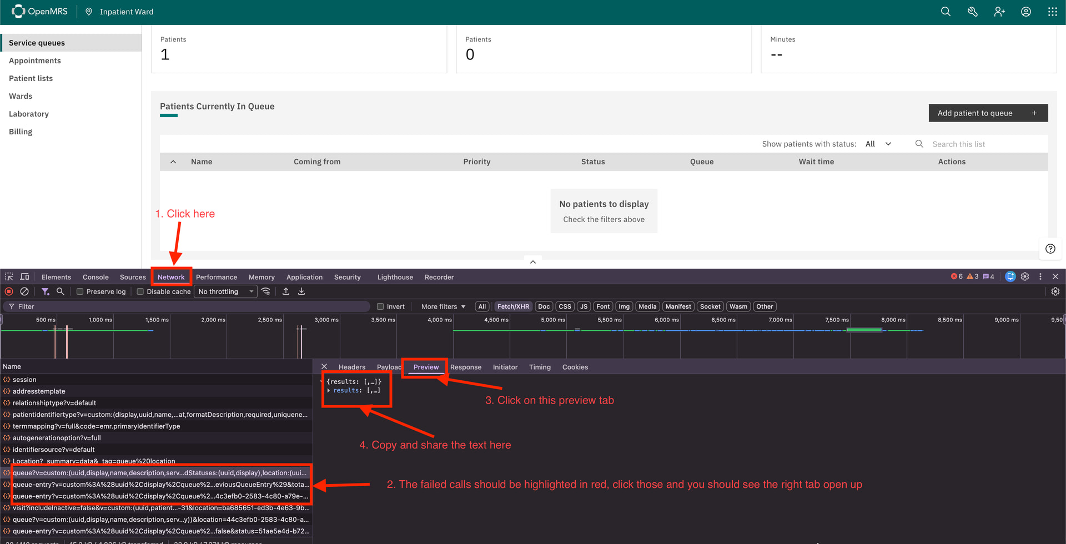Image resolution: width=1066 pixels, height=544 pixels.
Task: Open DevTools settings gear icon
Action: tap(1025, 276)
